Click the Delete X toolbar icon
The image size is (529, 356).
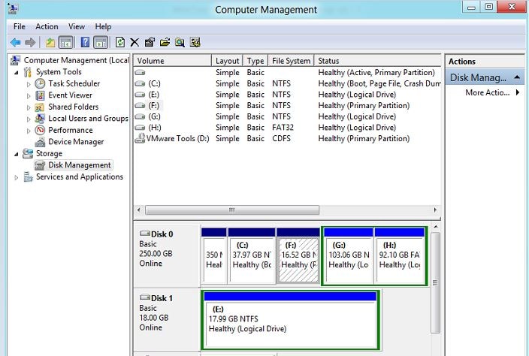tap(135, 43)
